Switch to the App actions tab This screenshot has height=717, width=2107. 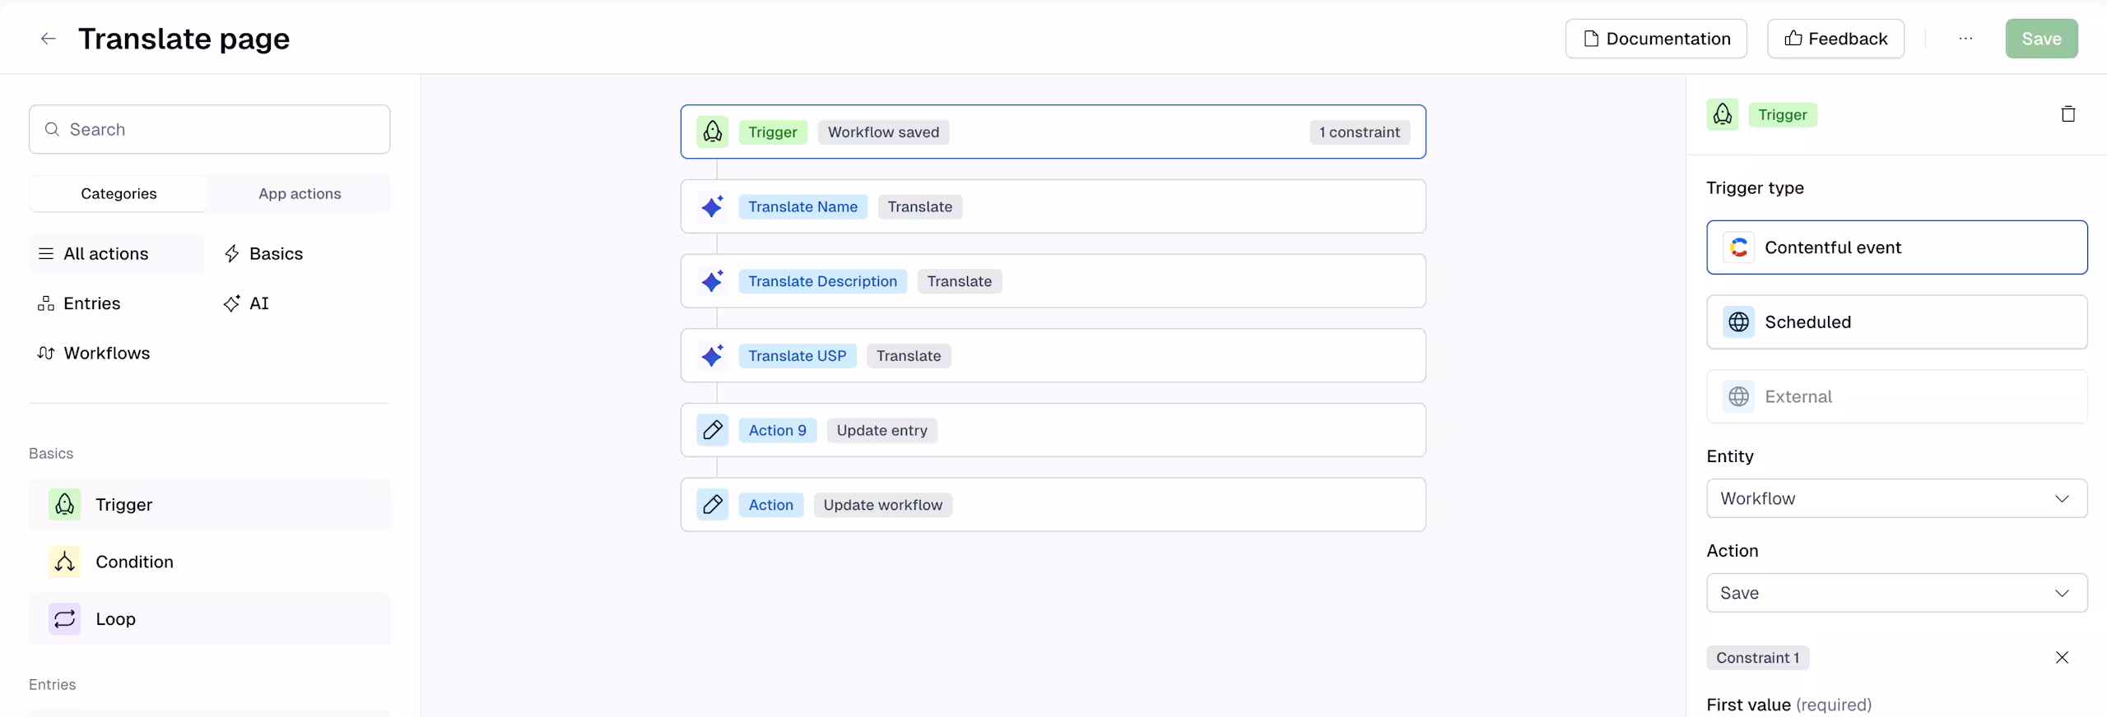click(300, 193)
